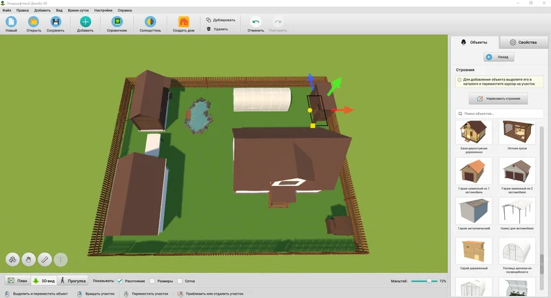Switch to the Объекты tab

click(x=474, y=42)
